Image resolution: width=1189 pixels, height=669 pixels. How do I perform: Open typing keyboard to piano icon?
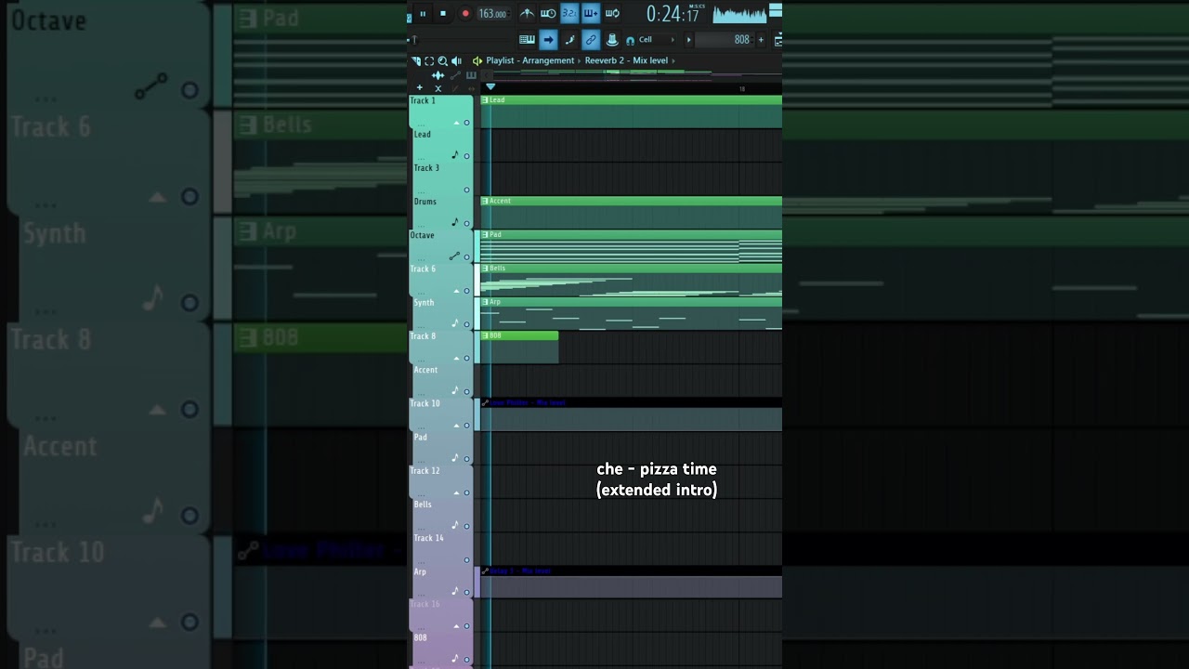pyautogui.click(x=527, y=39)
